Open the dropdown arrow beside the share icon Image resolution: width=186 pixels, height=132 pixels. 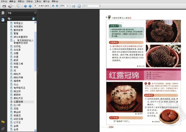[x=13, y=6]
